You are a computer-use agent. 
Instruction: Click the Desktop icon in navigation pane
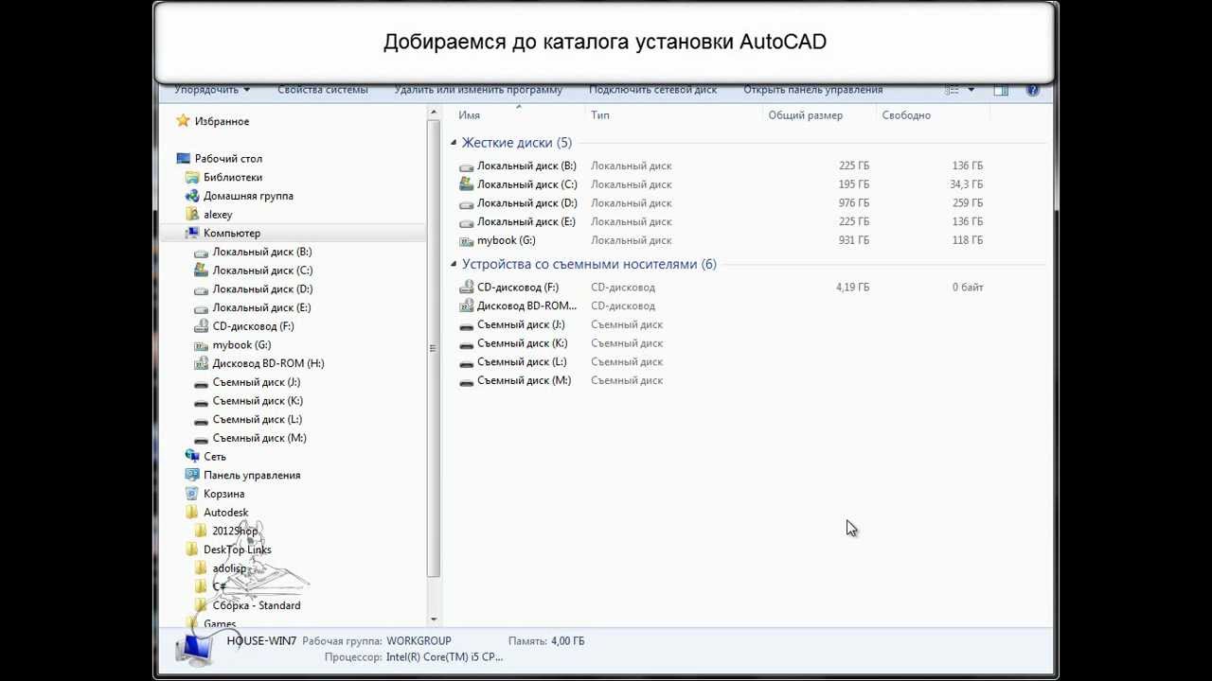pyautogui.click(x=184, y=159)
